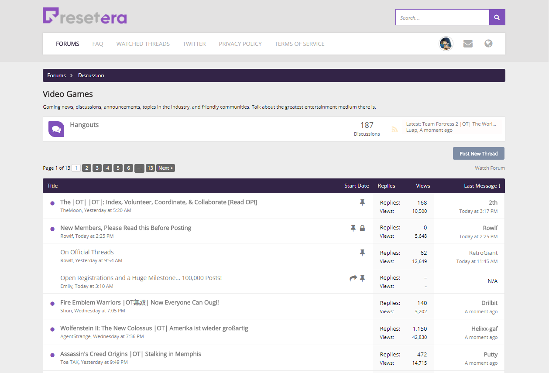Image resolution: width=549 pixels, height=373 pixels.
Task: Click the search magnifier icon
Action: pyautogui.click(x=497, y=17)
